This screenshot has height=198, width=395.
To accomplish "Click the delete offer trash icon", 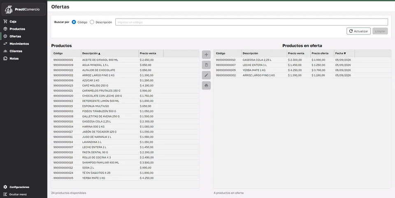I will (206, 65).
